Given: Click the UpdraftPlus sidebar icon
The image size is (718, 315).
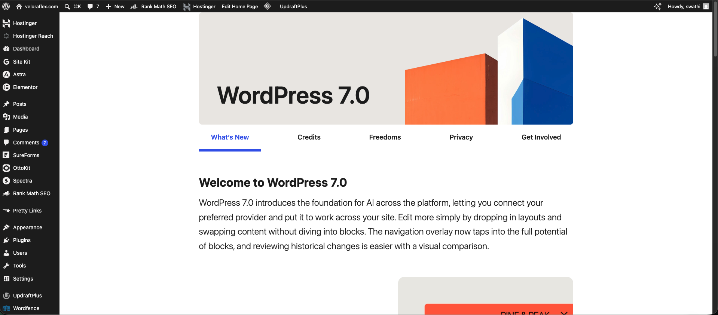Looking at the screenshot, I should point(6,296).
